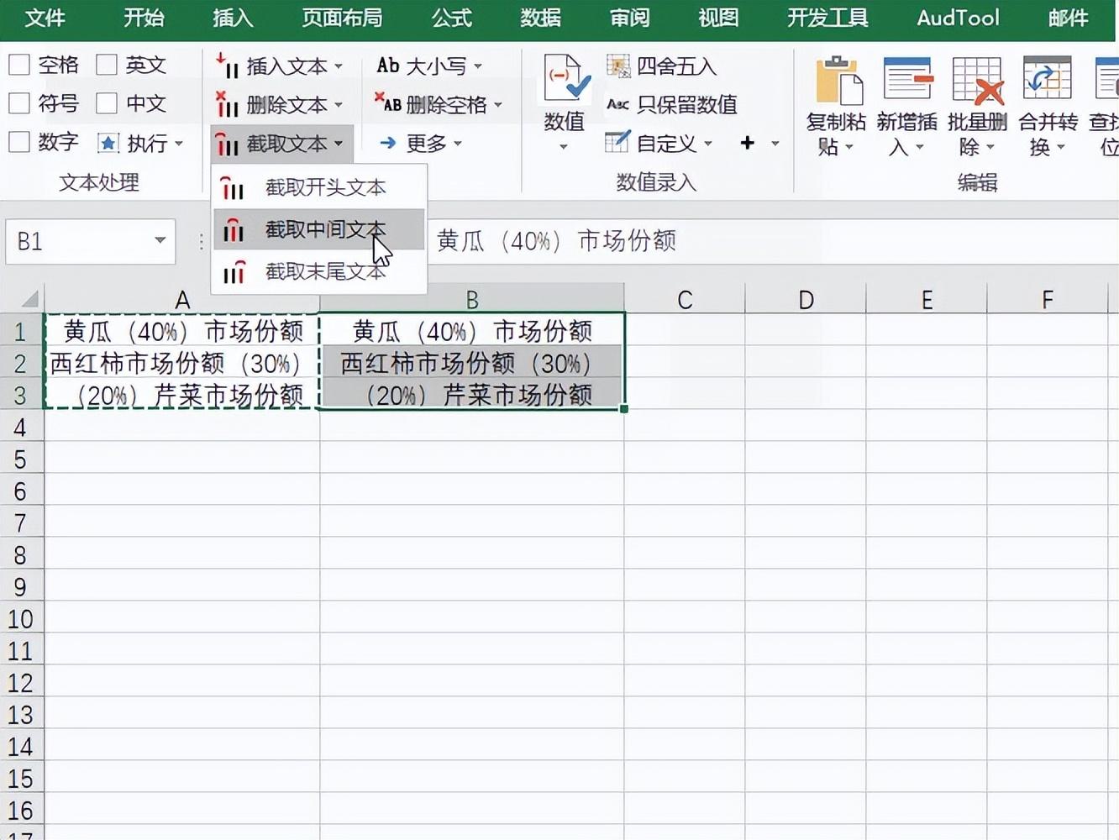
Task: Select column D header
Action: pos(806,299)
